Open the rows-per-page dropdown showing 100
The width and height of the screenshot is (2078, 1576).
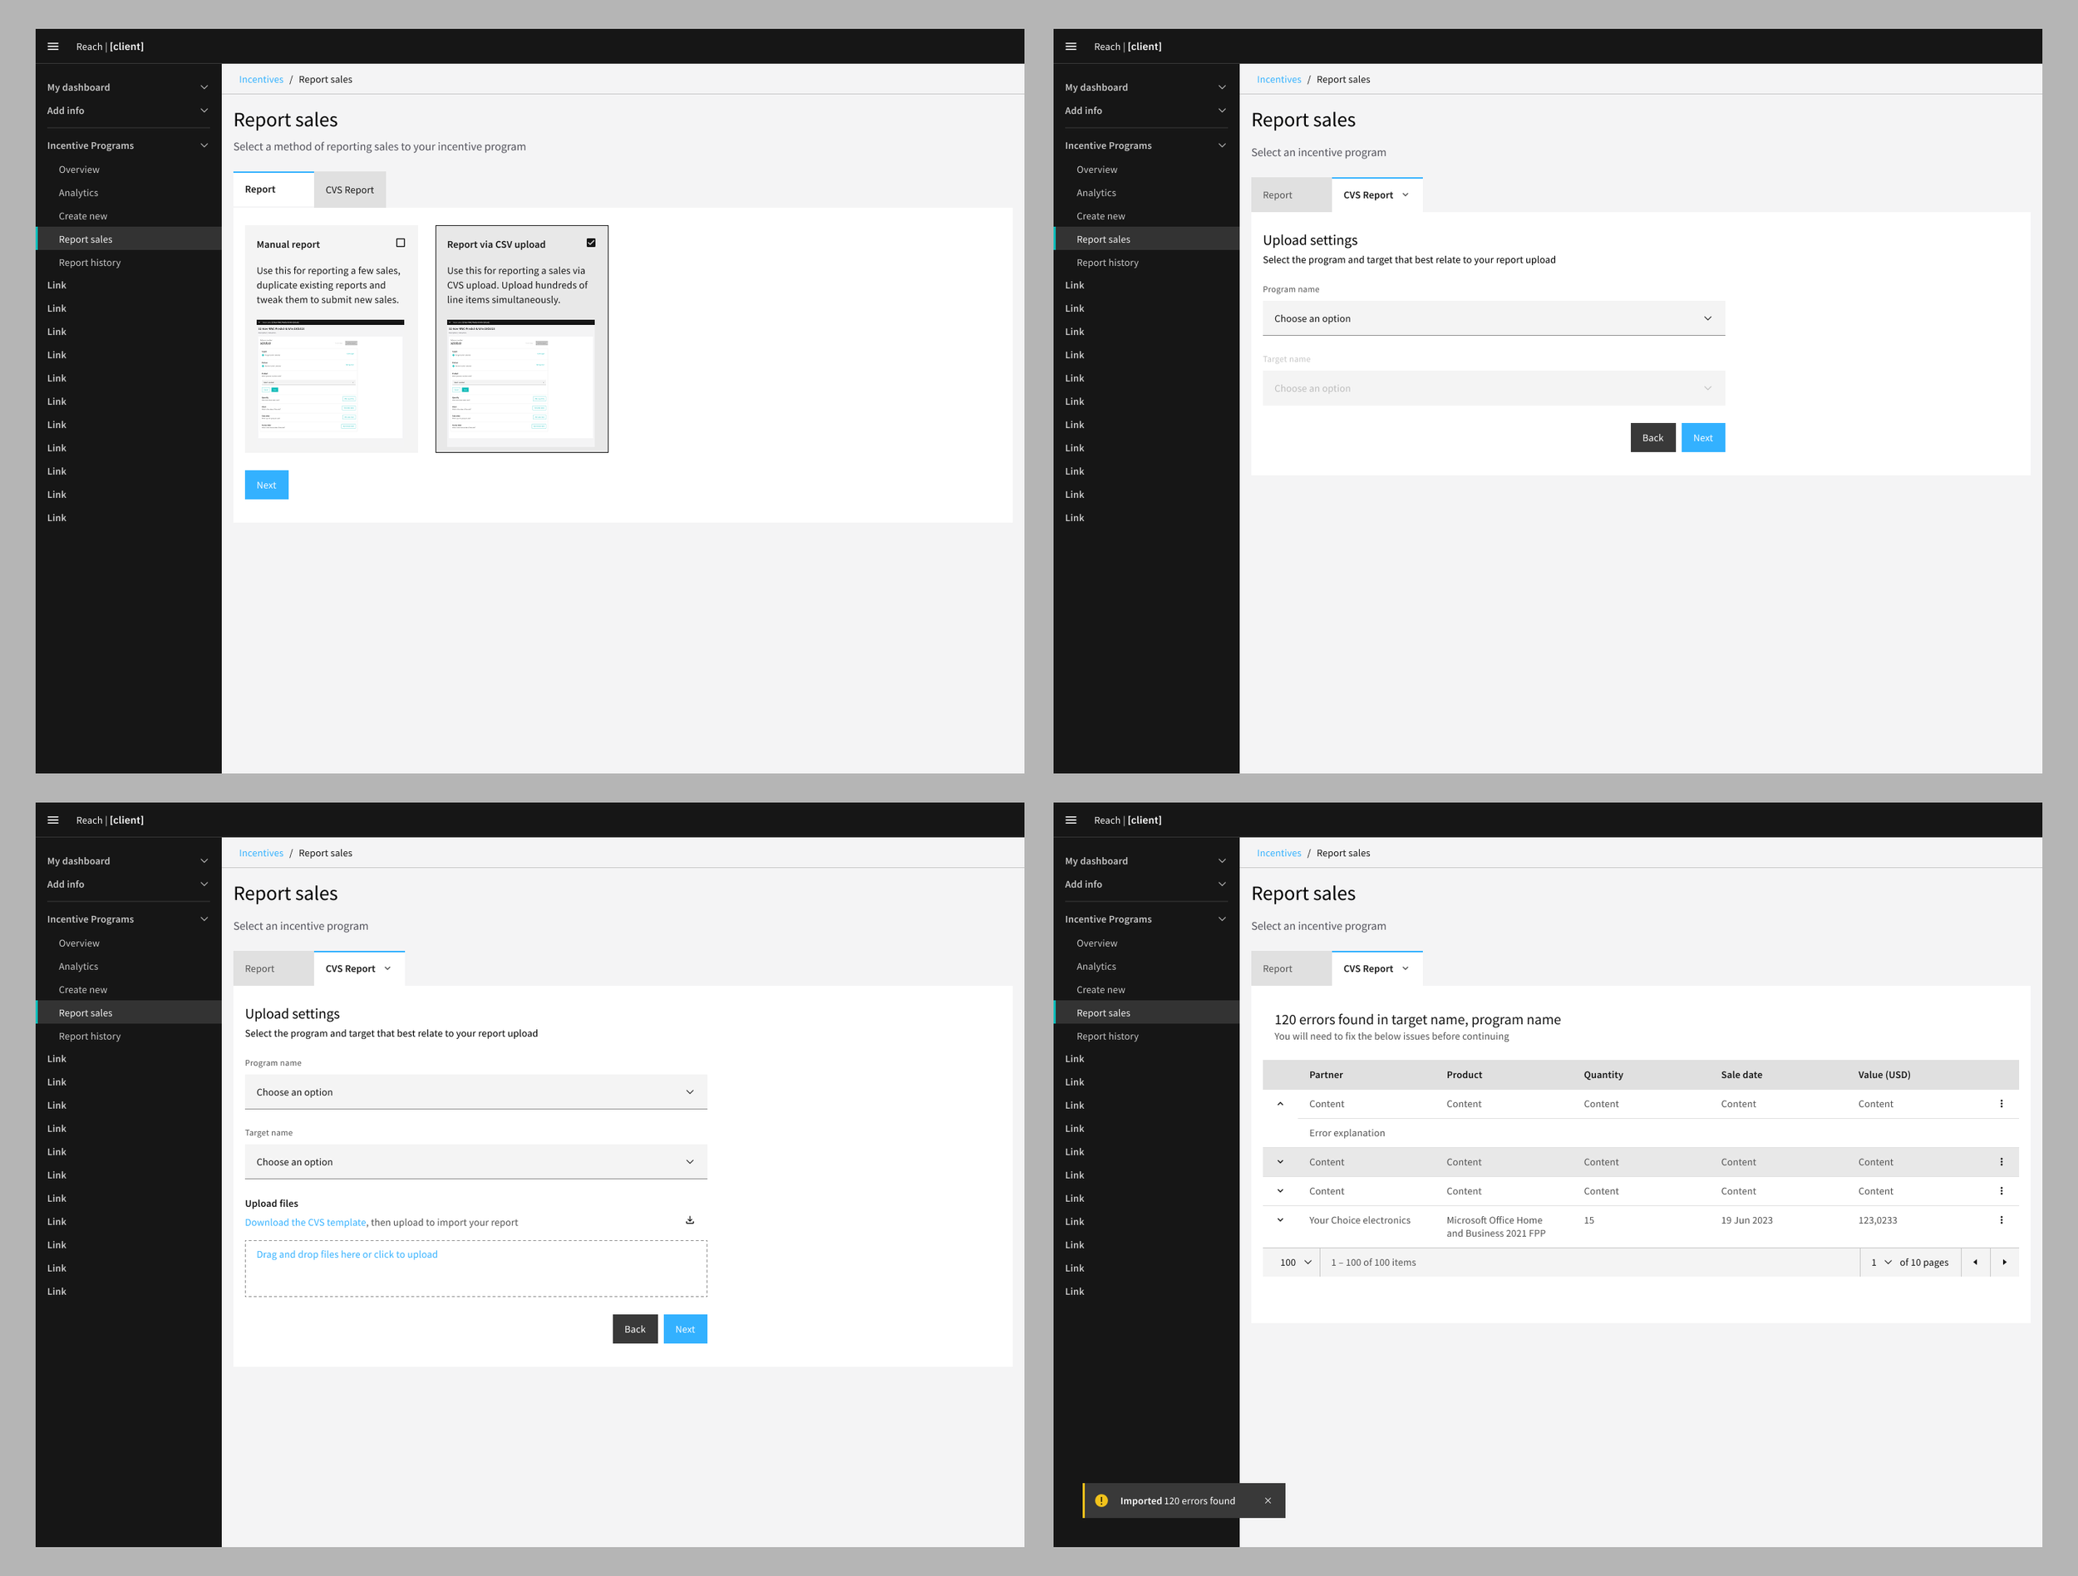1294,1263
